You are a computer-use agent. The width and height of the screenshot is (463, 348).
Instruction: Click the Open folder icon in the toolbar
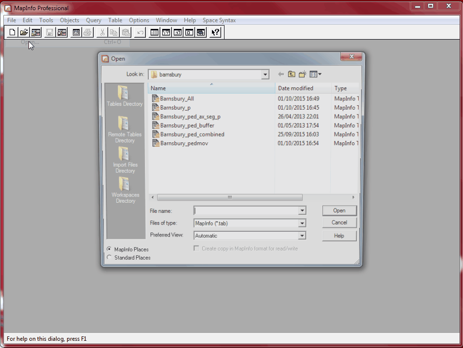(x=24, y=32)
